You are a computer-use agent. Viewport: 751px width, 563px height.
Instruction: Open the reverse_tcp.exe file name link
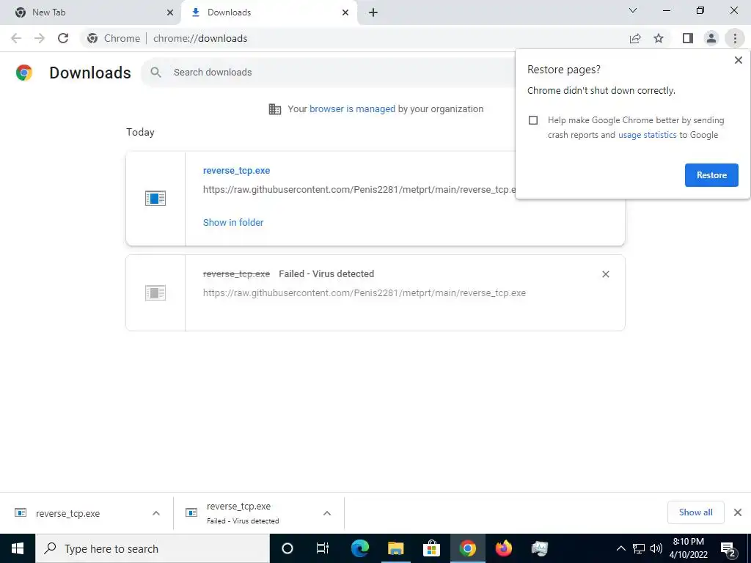[x=237, y=170]
